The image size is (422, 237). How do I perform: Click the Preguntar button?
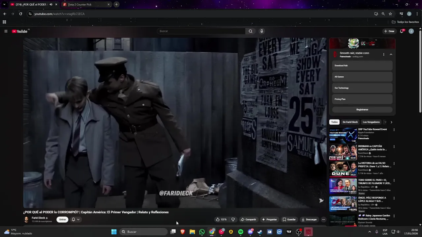coord(269,220)
